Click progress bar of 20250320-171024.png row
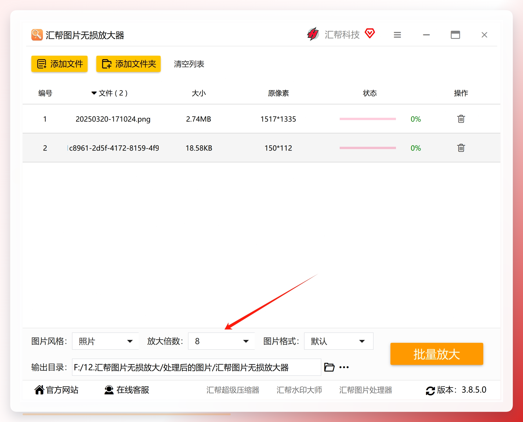This screenshot has width=523, height=422. click(368, 119)
